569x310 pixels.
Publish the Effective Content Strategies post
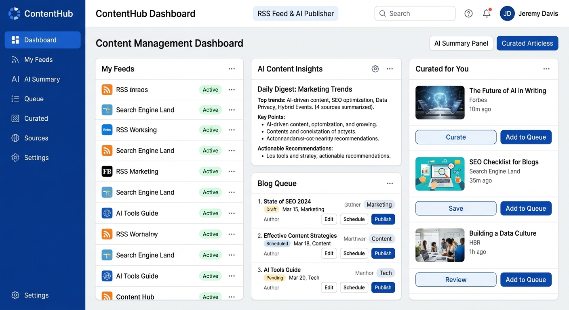383,253
